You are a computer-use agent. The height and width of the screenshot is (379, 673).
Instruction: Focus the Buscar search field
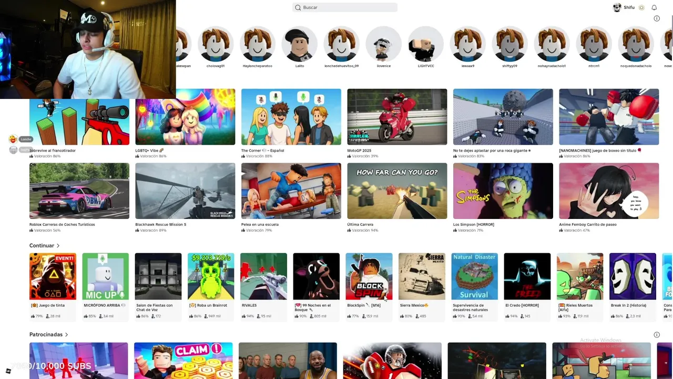(345, 7)
